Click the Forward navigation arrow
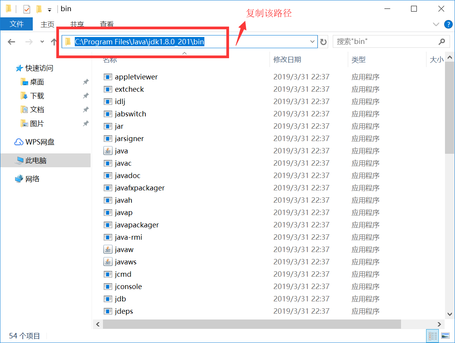 29,42
